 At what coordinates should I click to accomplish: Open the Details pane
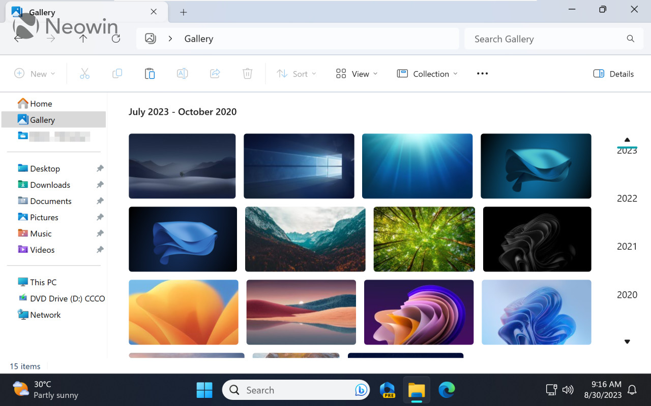click(x=613, y=74)
